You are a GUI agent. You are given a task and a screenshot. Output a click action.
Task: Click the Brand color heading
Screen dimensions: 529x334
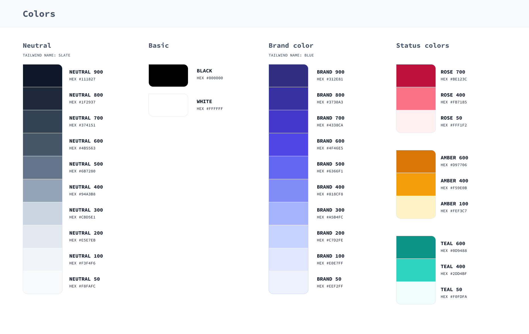(x=291, y=45)
